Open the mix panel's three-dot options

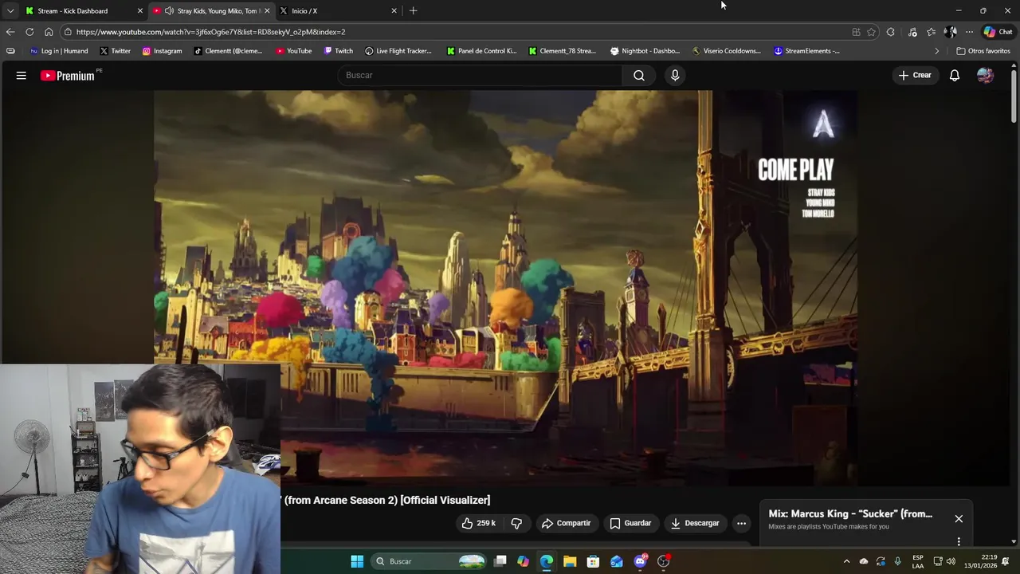point(959,541)
